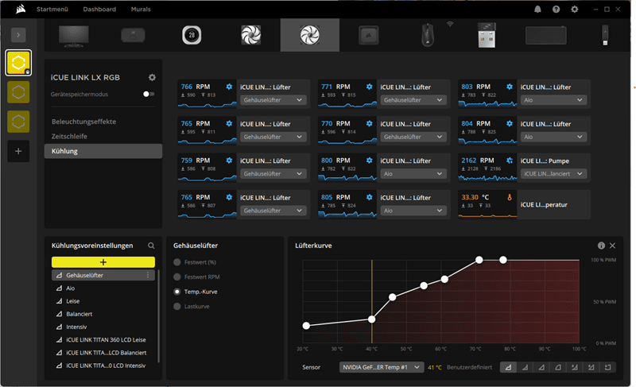The image size is (636, 387).
Task: Open preset dropdown of 759 RPM fan
Action: click(x=273, y=174)
